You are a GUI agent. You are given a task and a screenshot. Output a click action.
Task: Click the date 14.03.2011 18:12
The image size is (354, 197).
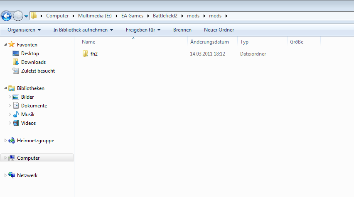[207, 54]
